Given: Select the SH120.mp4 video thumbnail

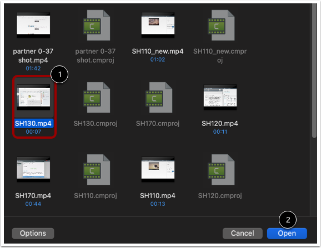Looking at the screenshot, I should [x=220, y=97].
